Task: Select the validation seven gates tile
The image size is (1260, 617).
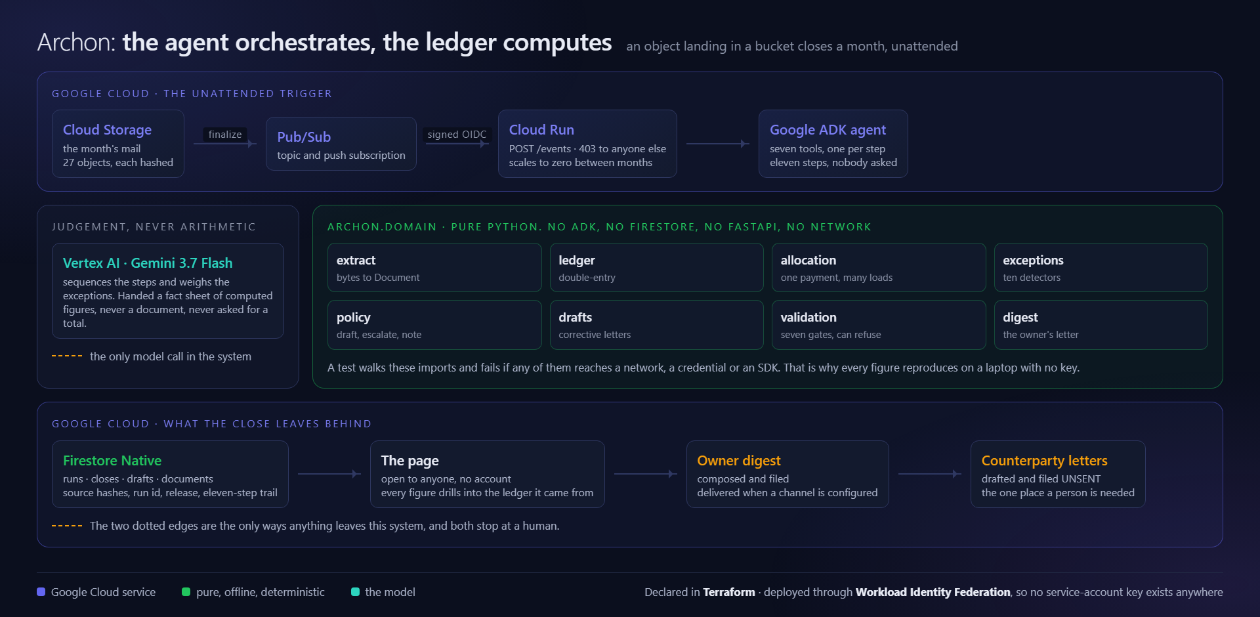Action: click(x=879, y=325)
